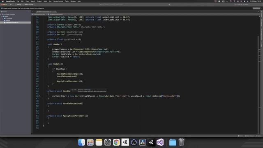
Task: Select the highlighted script file in solution tree
Action: tap(15, 22)
